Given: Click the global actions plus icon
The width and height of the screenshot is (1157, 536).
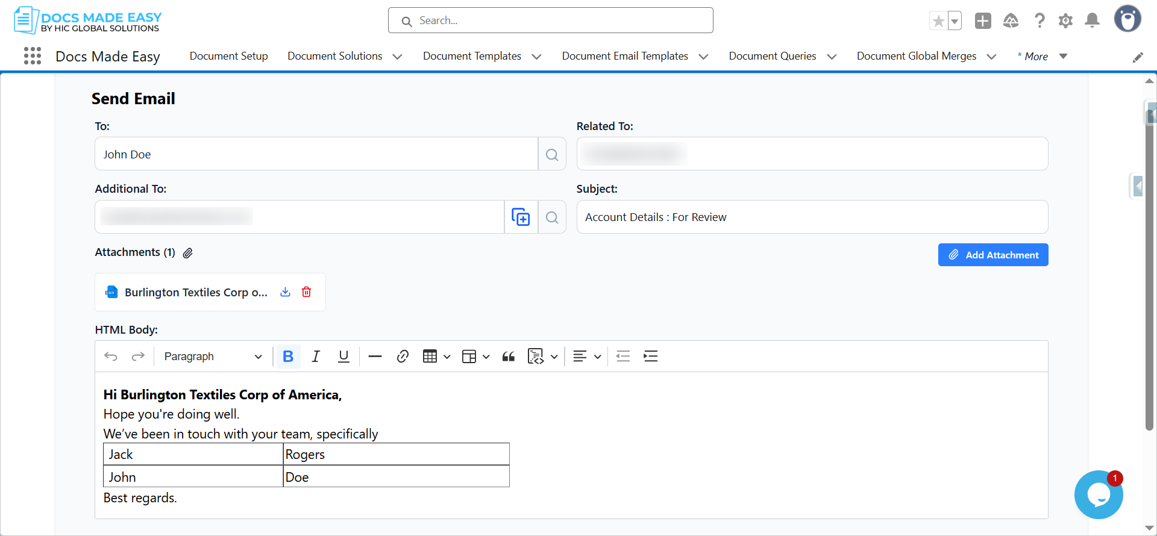Looking at the screenshot, I should tap(983, 21).
